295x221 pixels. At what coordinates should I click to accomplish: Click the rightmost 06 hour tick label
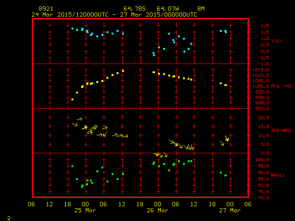[248, 204]
